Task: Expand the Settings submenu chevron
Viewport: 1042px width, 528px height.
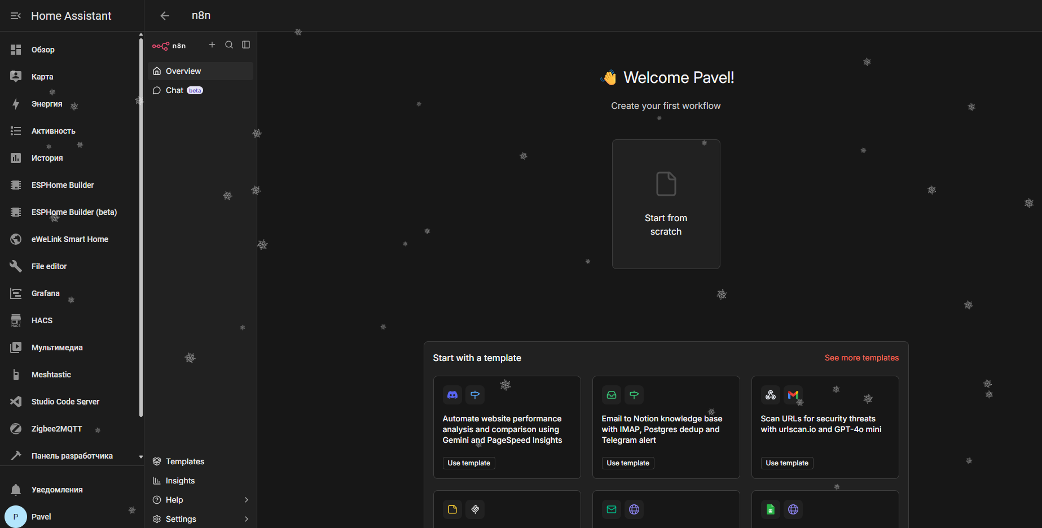Action: click(247, 519)
